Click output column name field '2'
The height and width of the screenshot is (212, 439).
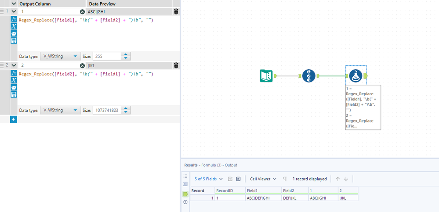[x=49, y=65]
